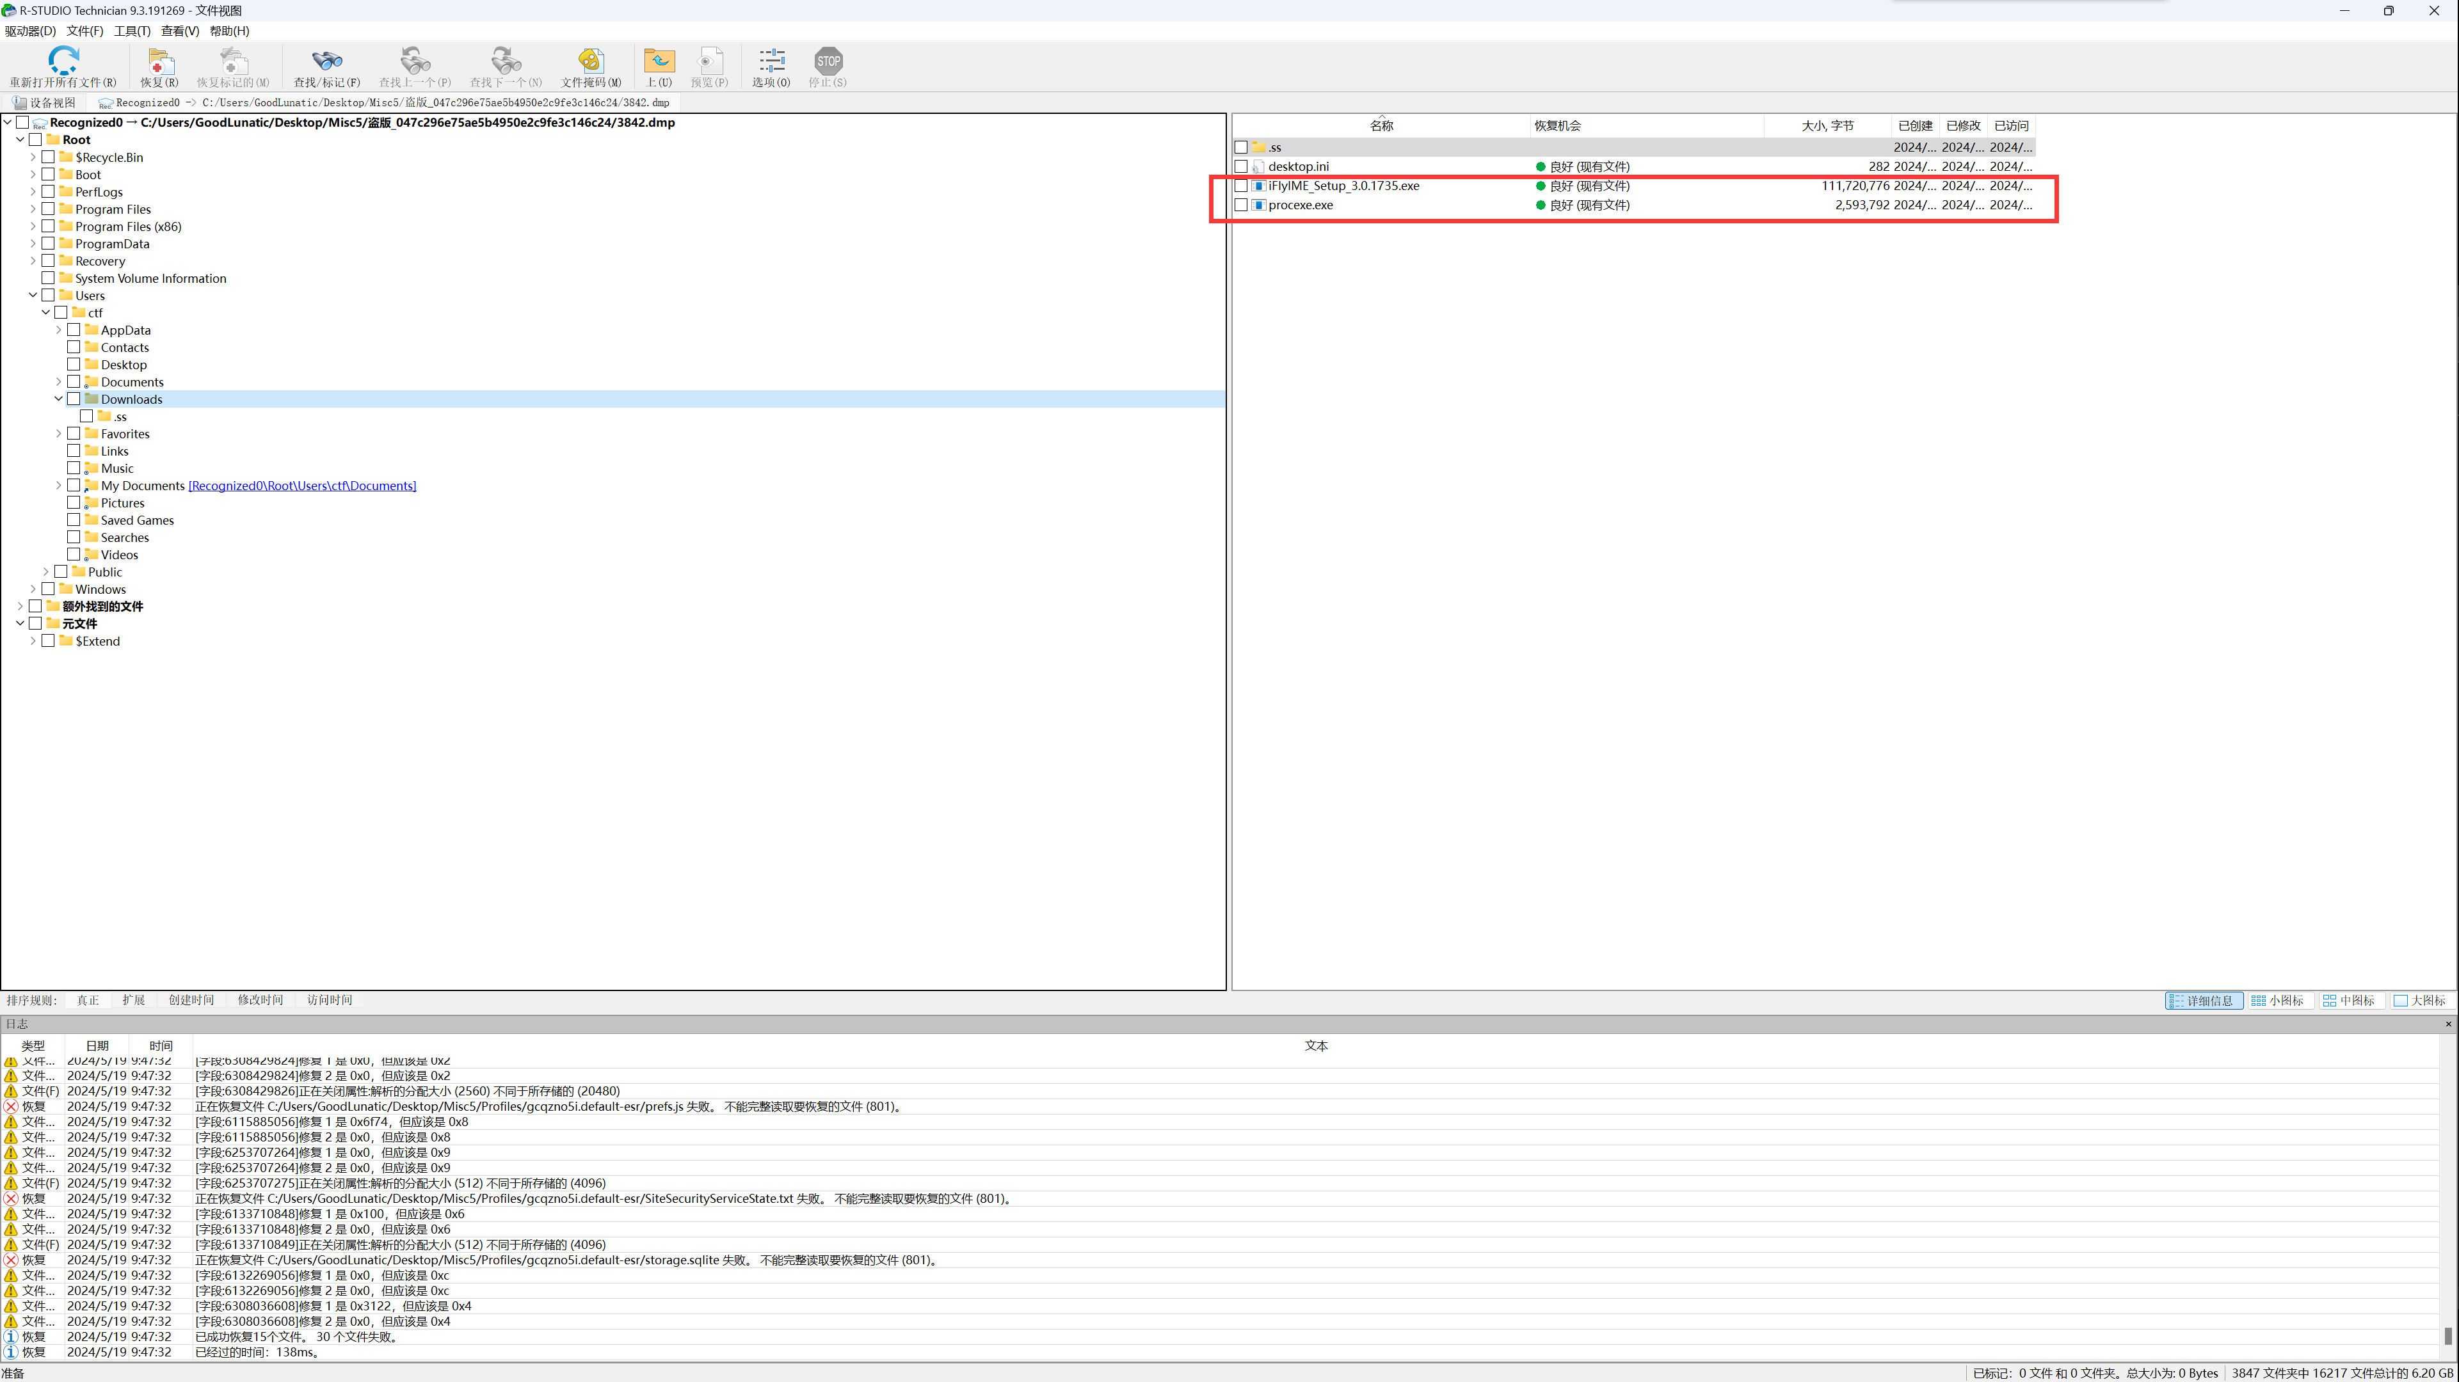2459x1382 pixels.
Task: Follow the Recognized0\Root\Users\ctf\Documents link
Action: point(303,486)
